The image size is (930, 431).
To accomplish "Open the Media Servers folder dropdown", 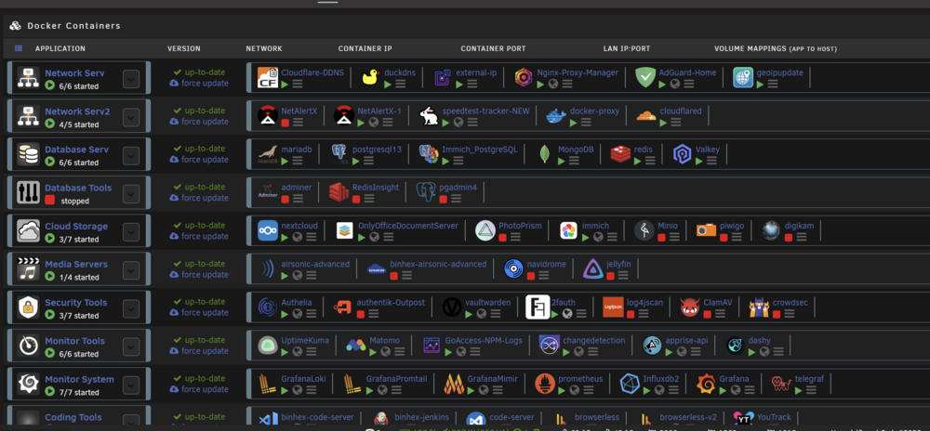I will click(x=131, y=270).
